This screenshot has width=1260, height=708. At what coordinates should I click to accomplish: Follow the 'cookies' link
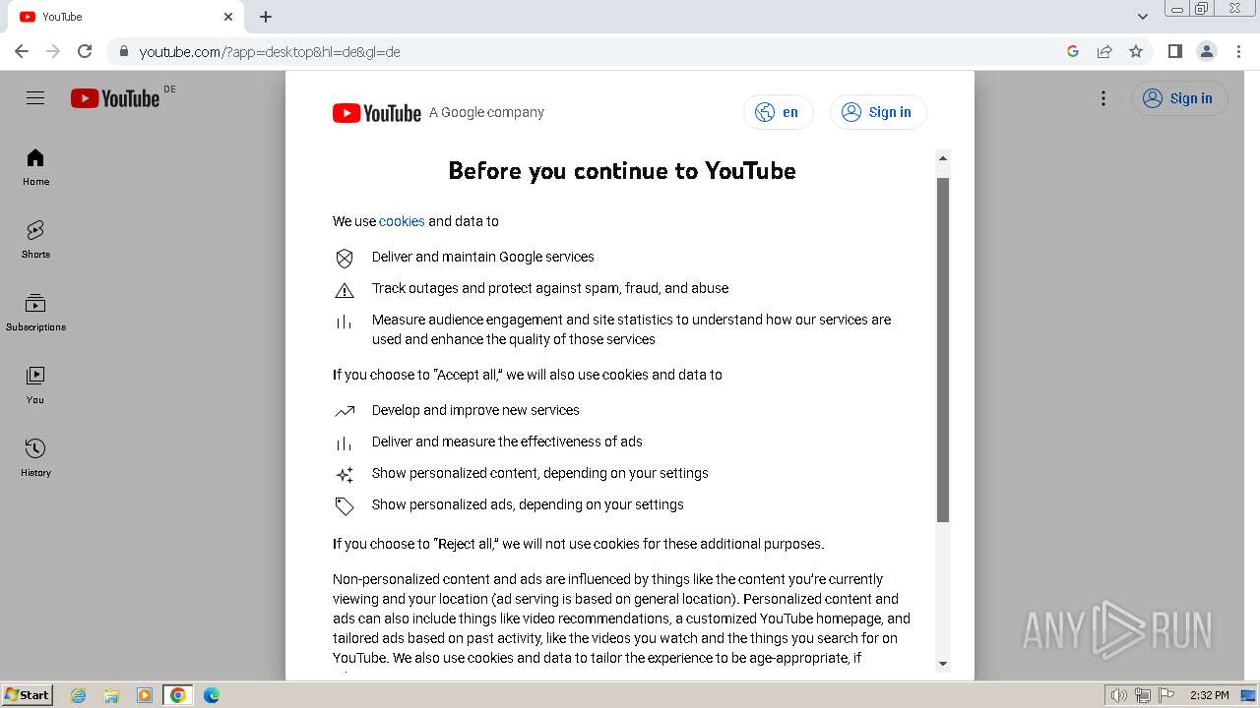click(402, 221)
